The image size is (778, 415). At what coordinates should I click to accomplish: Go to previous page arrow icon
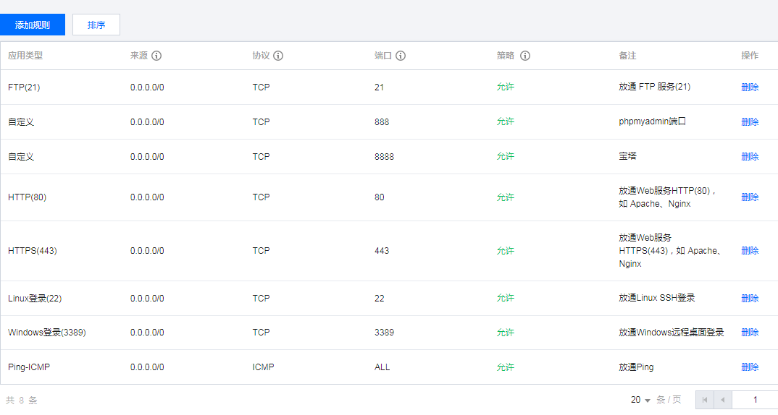(x=723, y=400)
